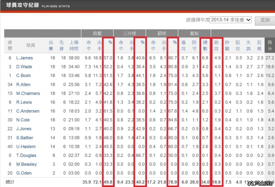Click C.Andersen field goal percent 61.5
Viewport: 275px width, 187px height.
click(x=108, y=111)
